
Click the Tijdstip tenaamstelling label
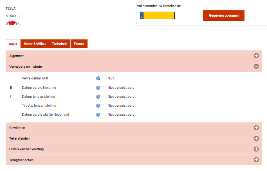coord(39,106)
